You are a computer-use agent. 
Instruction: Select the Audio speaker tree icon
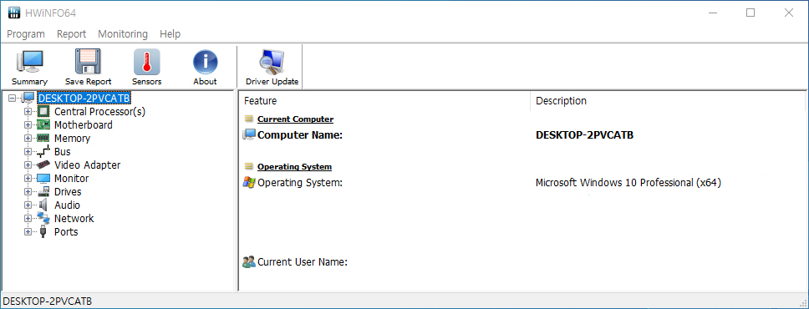pyautogui.click(x=43, y=205)
